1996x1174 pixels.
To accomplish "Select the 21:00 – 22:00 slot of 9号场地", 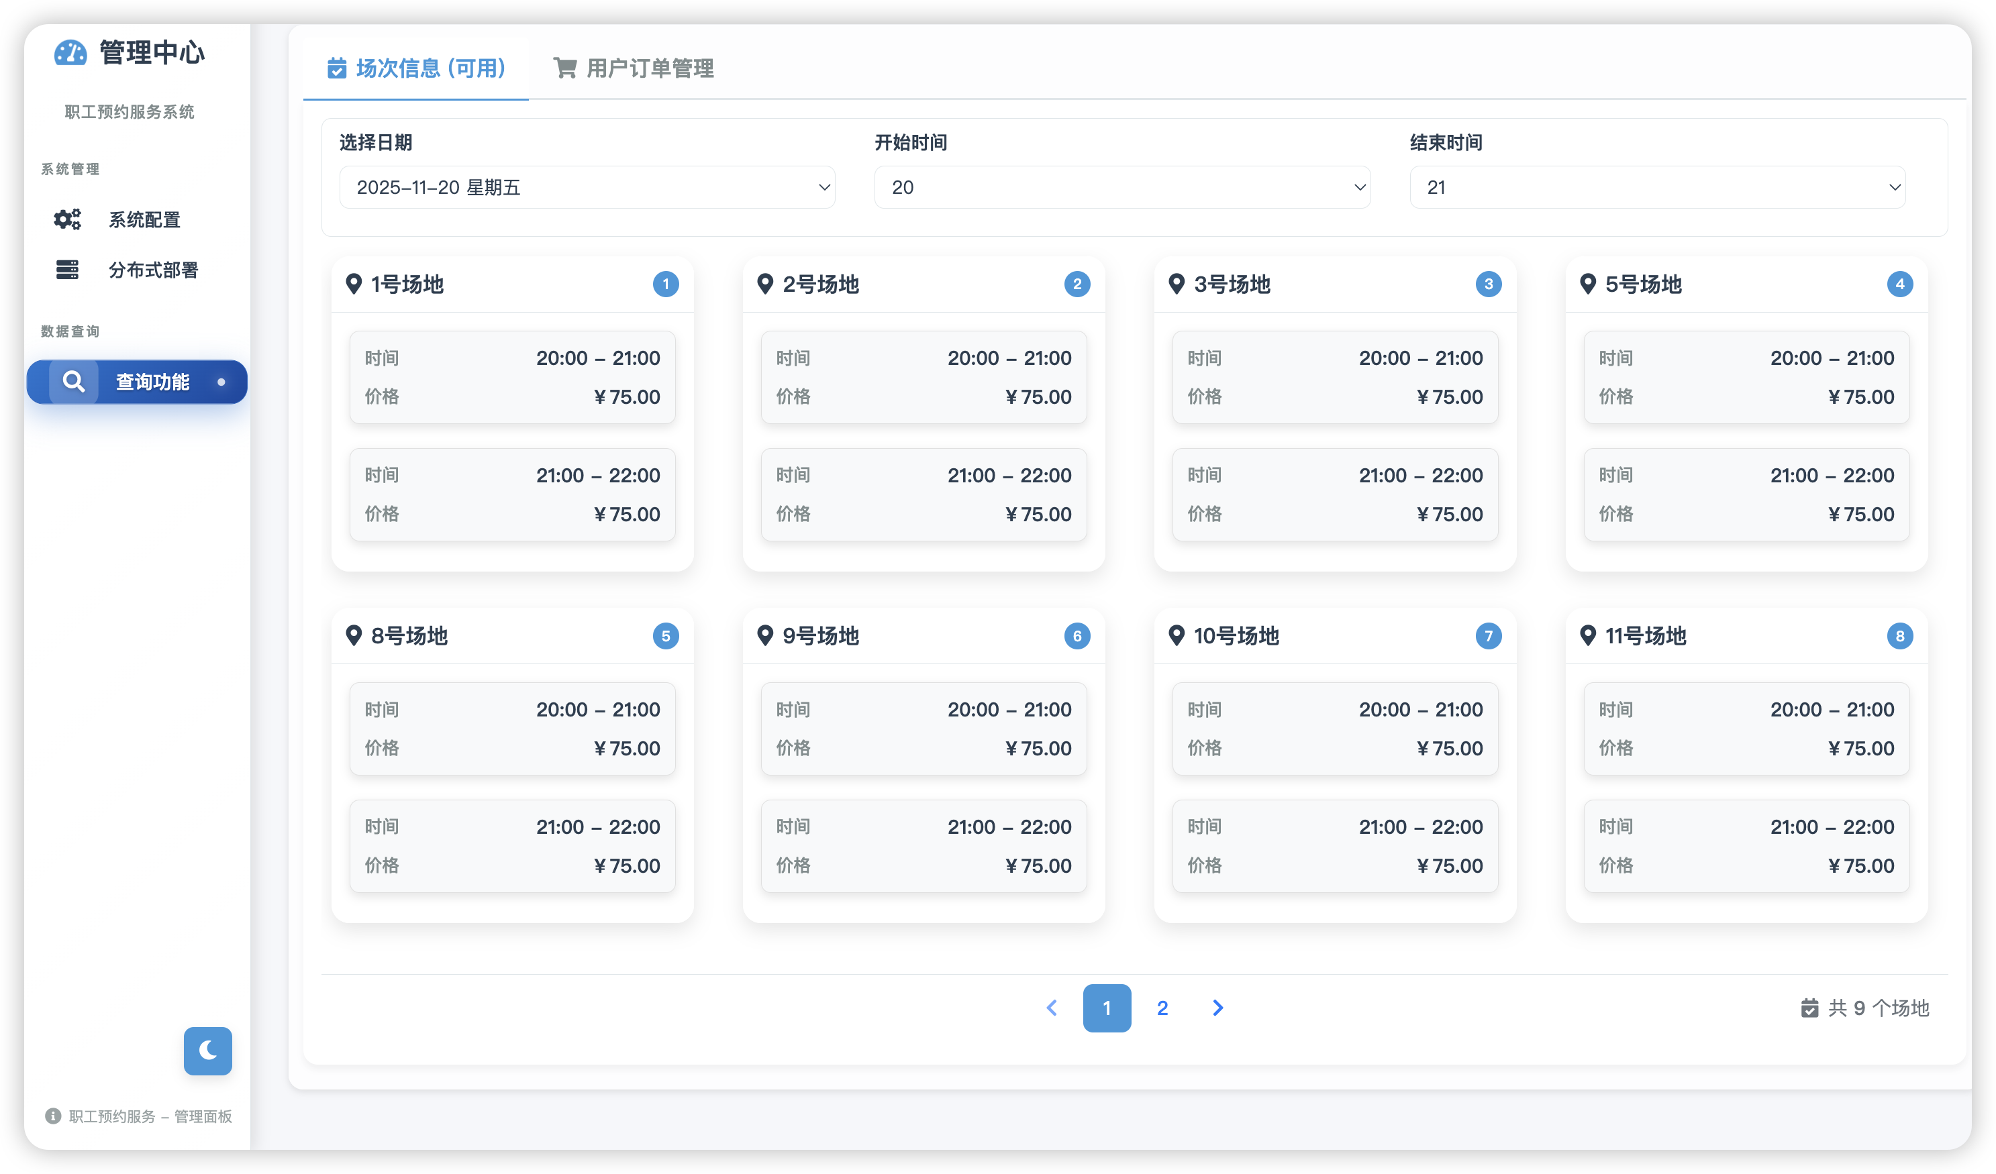I will (x=924, y=845).
